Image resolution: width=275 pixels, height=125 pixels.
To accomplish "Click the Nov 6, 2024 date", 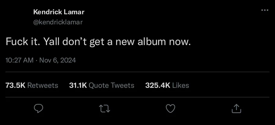I will click(57, 60).
